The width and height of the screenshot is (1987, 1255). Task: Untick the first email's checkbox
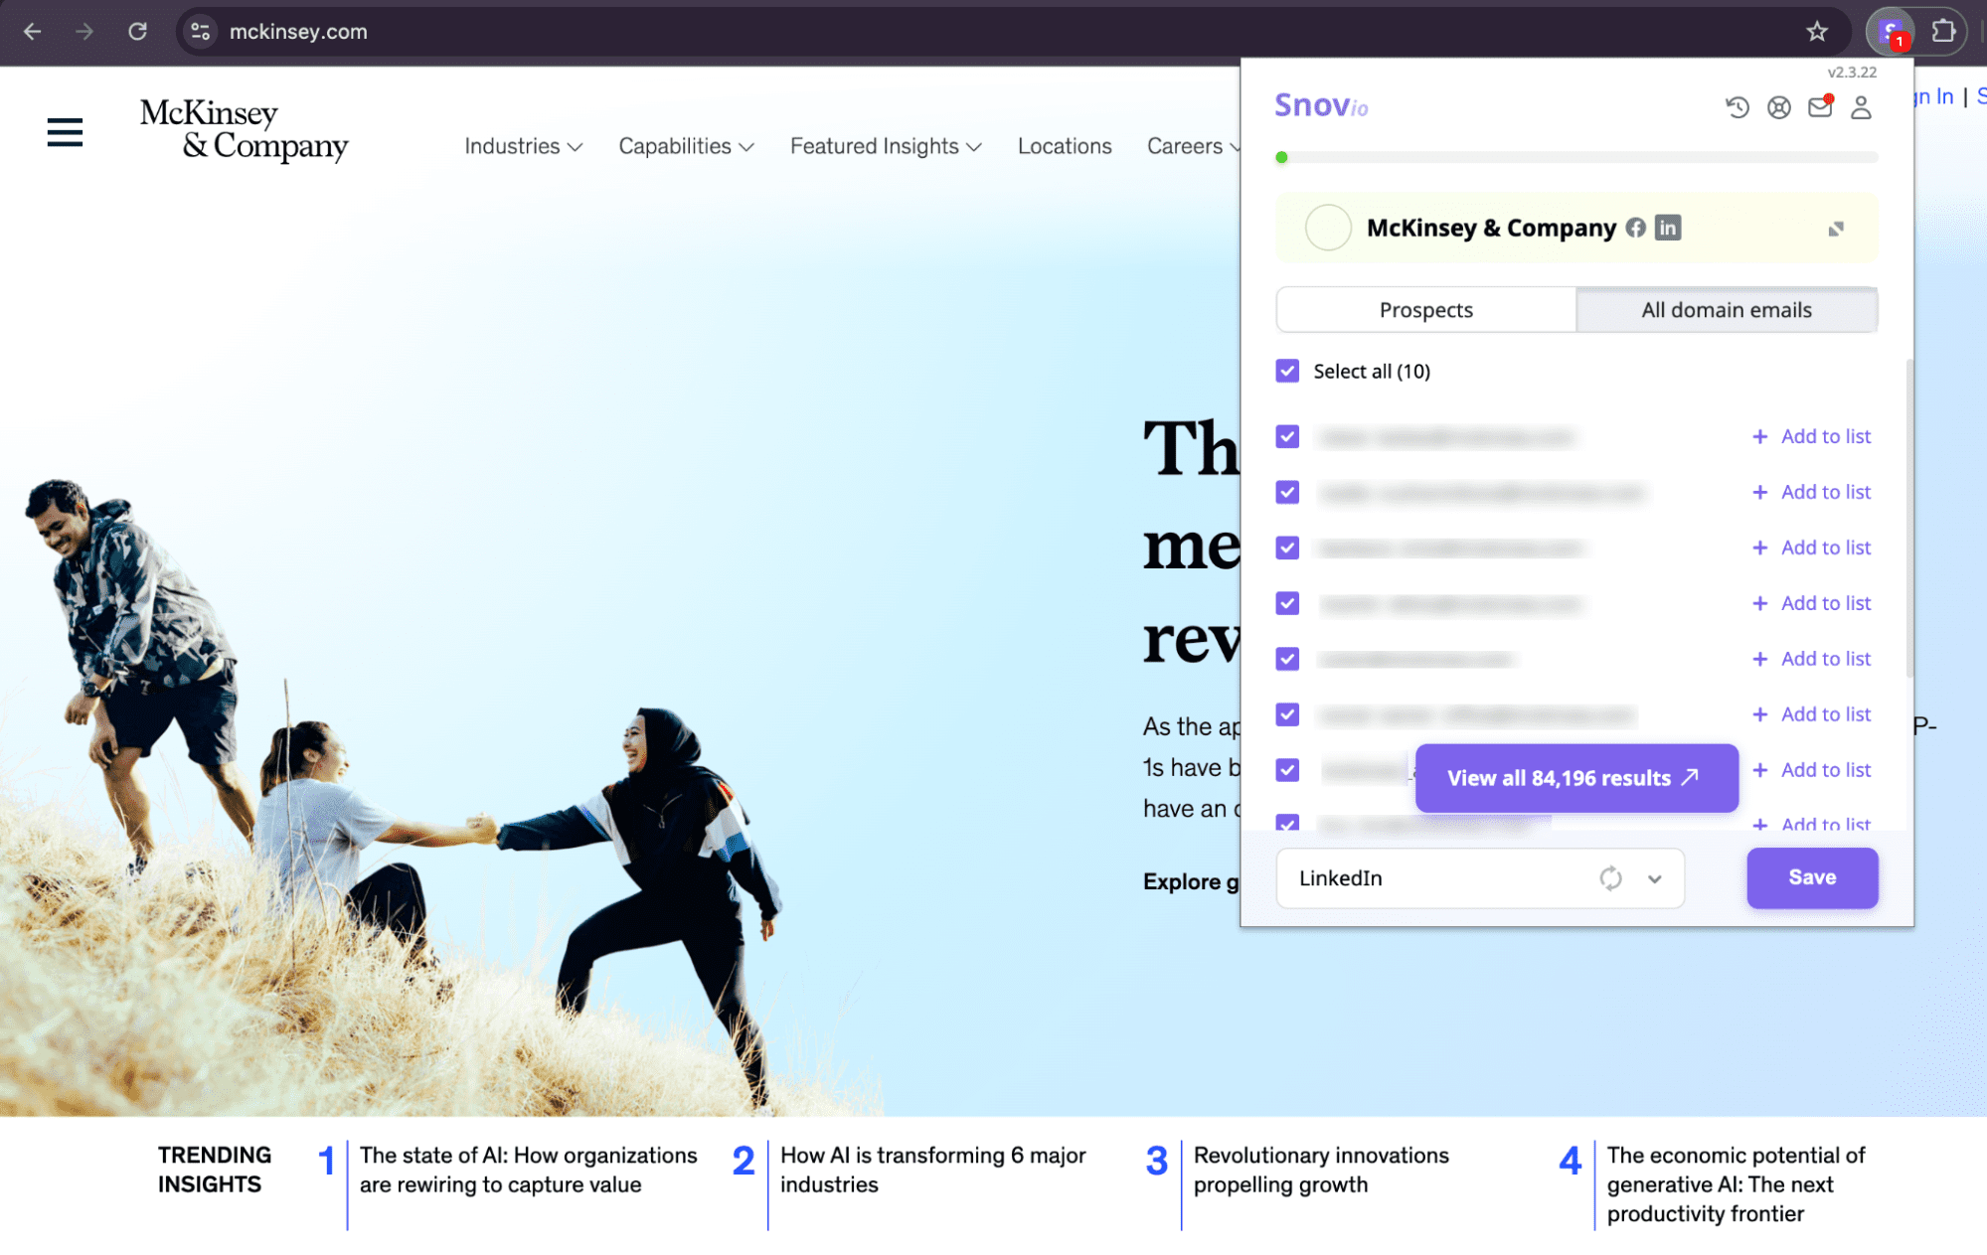1287,436
